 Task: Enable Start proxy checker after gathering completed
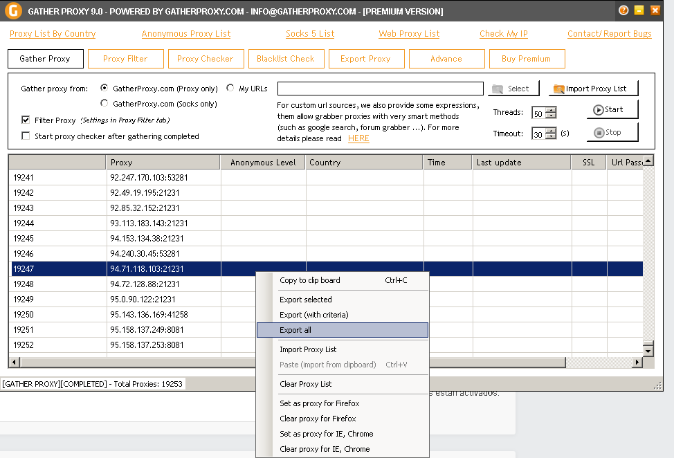[26, 136]
